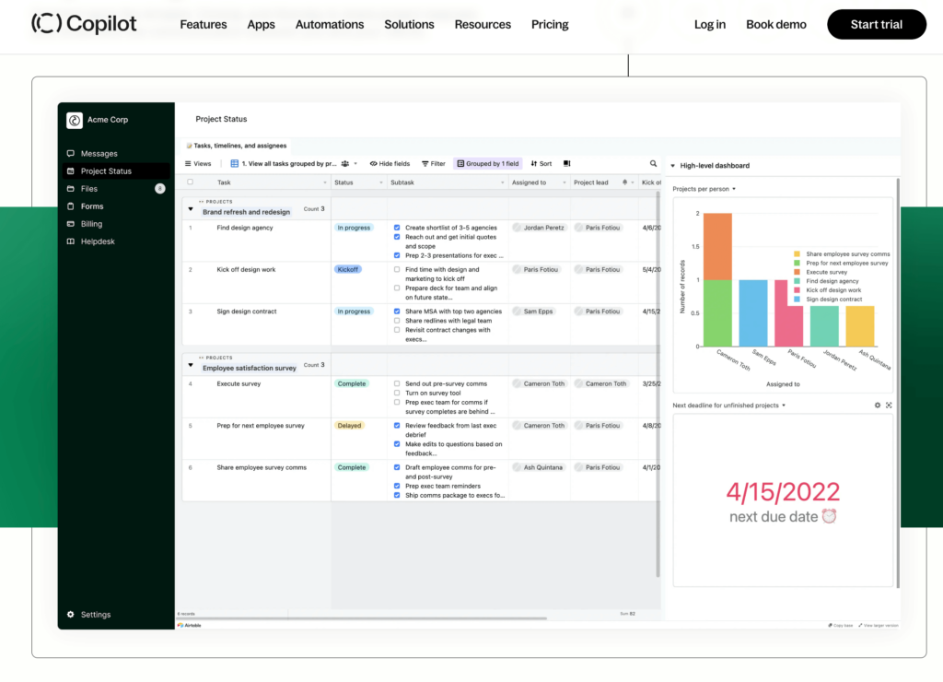Collapse the Employee satisfaction survey group
The width and height of the screenshot is (943, 682).
[x=191, y=365]
